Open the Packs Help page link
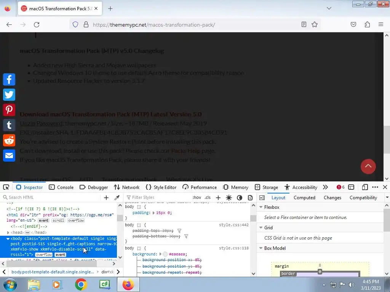 pos(185,151)
